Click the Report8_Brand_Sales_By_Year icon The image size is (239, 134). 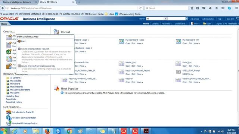click(x=179, y=80)
